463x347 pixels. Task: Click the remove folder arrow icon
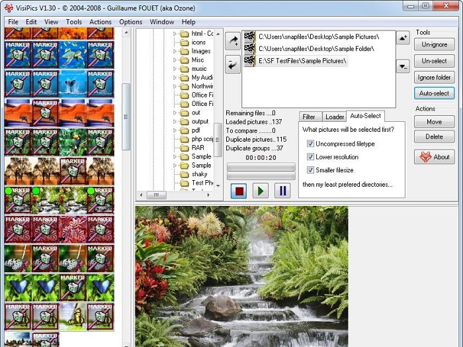pos(233,64)
